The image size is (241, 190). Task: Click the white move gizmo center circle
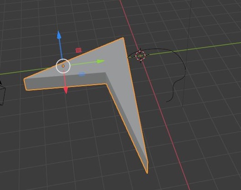pyautogui.click(x=63, y=66)
